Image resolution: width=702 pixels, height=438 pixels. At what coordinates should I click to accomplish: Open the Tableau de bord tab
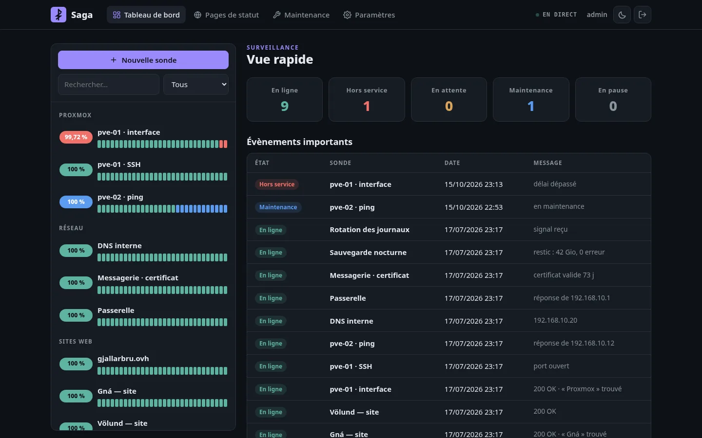click(146, 15)
